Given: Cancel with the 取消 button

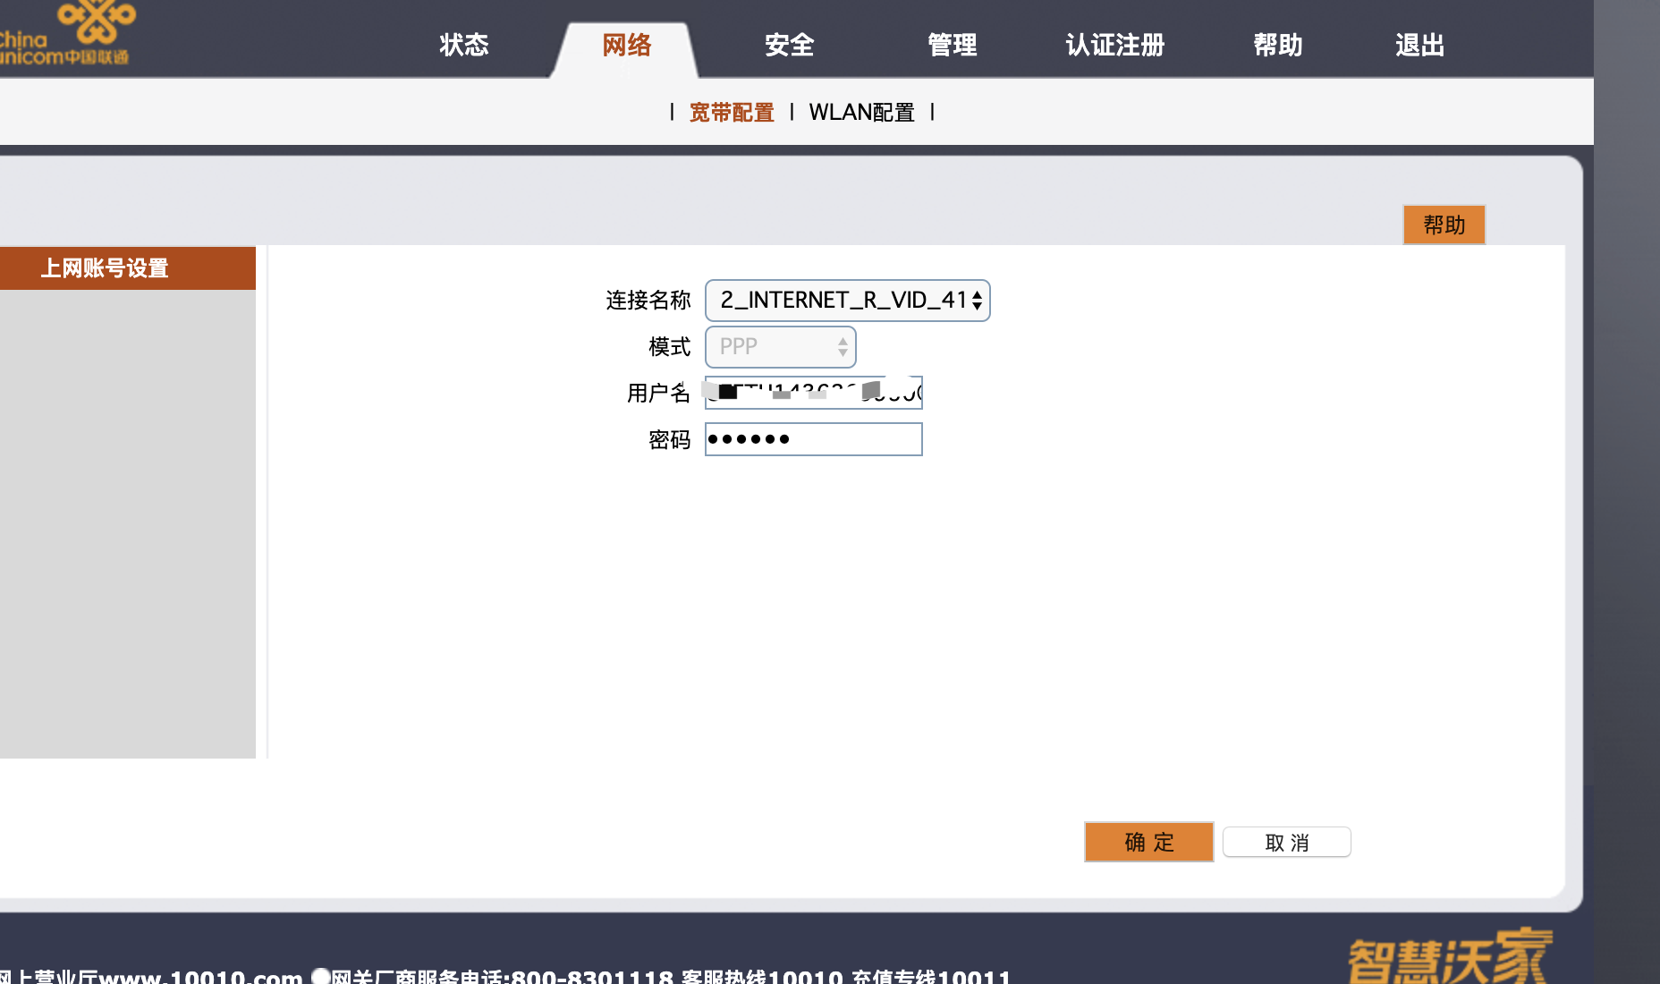Looking at the screenshot, I should point(1286,843).
